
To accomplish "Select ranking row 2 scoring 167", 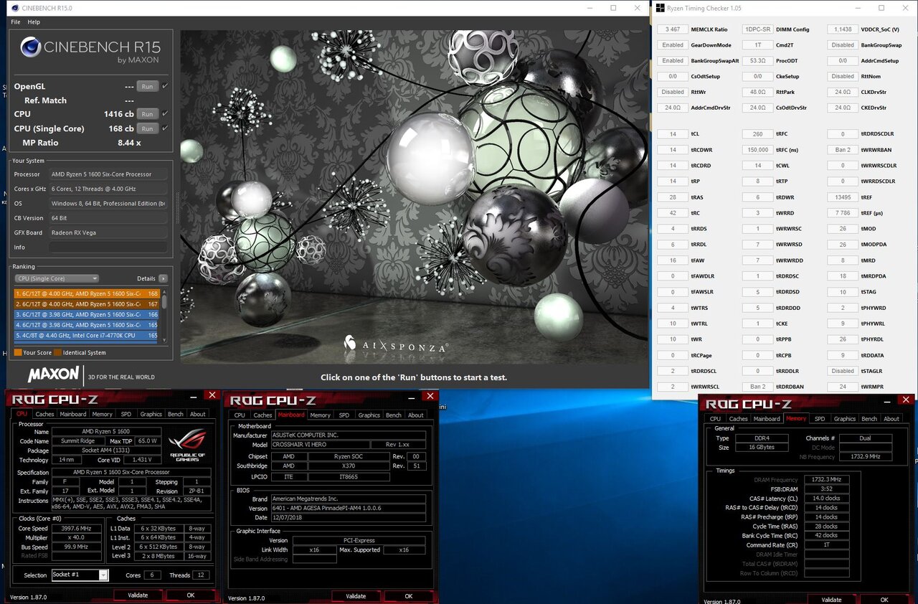I will [x=87, y=303].
